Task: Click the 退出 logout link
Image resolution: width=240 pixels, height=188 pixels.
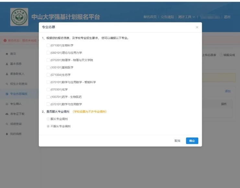Action: click(x=227, y=17)
